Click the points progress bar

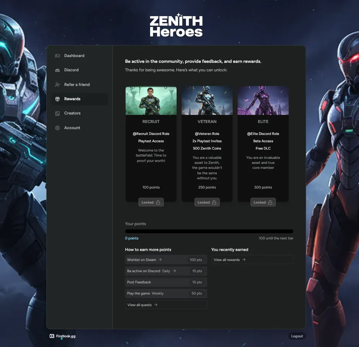point(209,231)
